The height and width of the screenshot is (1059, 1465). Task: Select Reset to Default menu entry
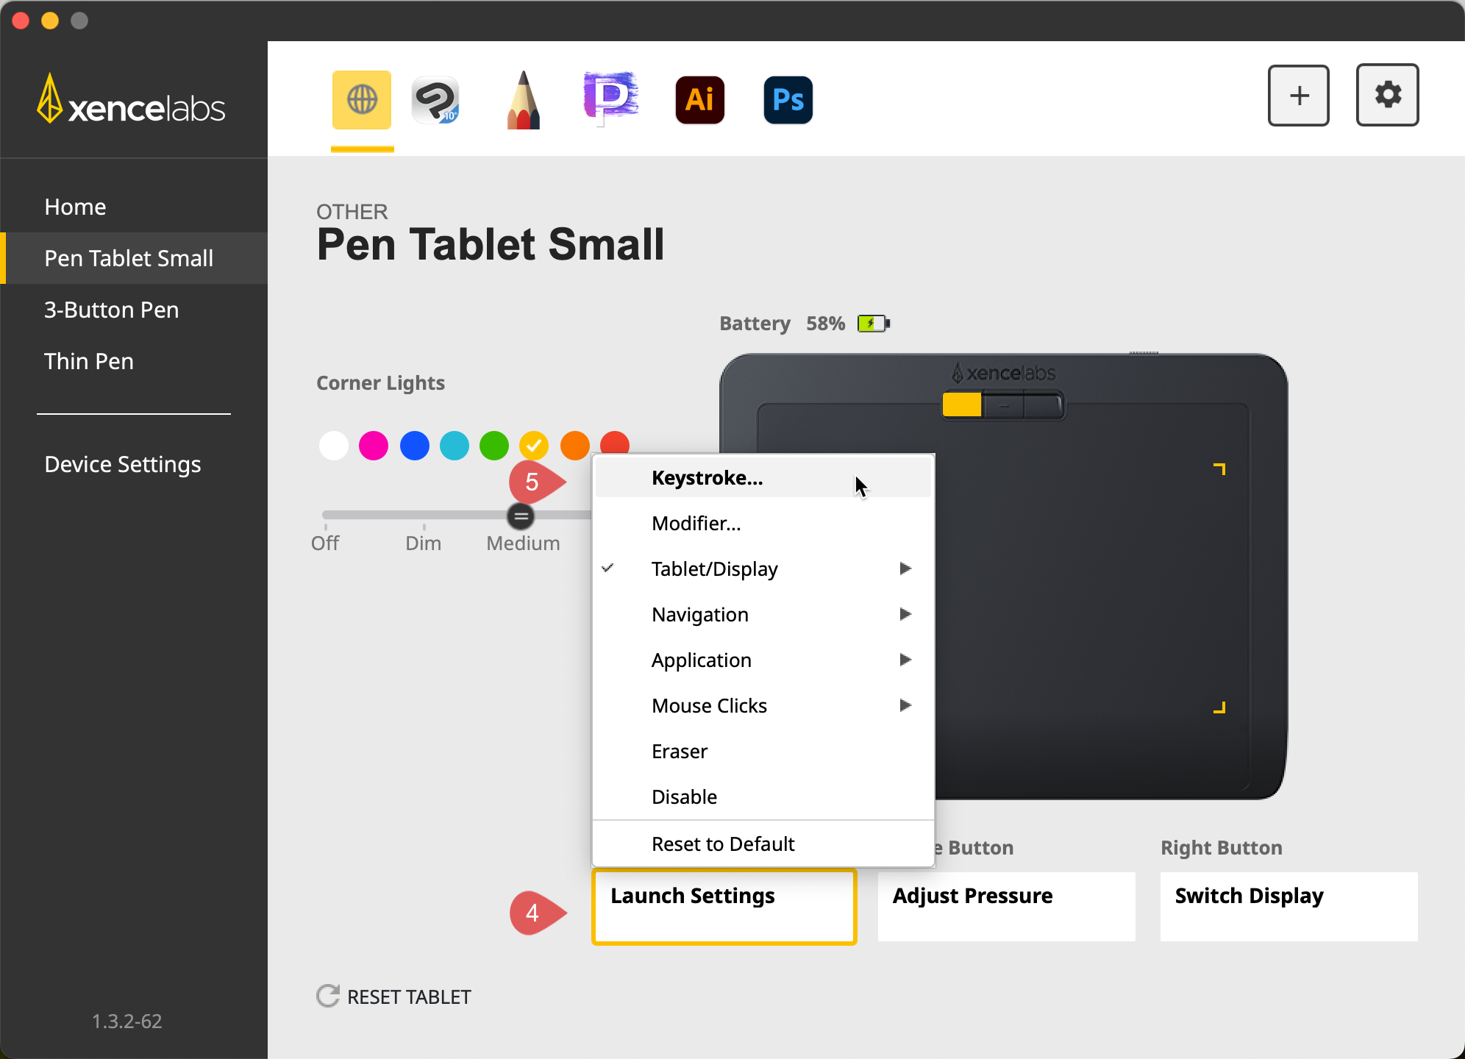pyautogui.click(x=722, y=844)
